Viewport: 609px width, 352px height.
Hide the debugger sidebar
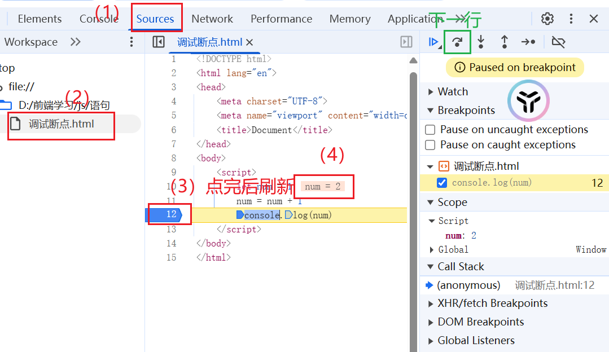tap(406, 42)
